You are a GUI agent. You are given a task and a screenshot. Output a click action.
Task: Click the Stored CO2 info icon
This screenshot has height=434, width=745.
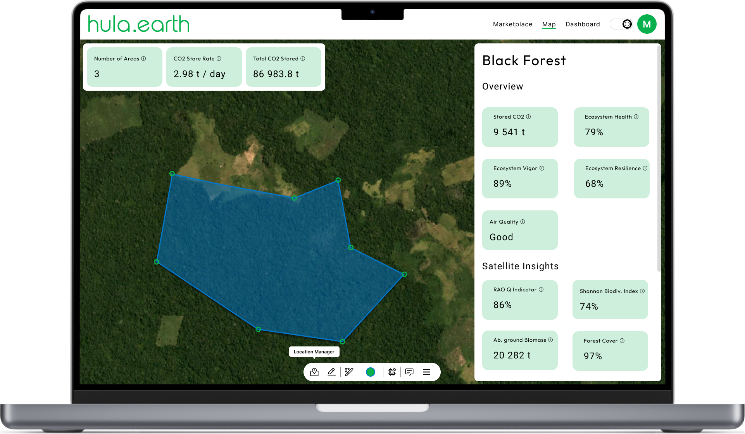click(528, 116)
